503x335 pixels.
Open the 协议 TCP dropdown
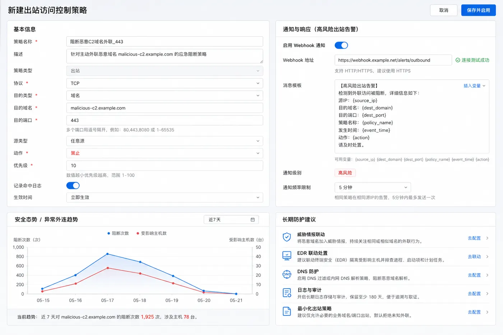pos(165,83)
